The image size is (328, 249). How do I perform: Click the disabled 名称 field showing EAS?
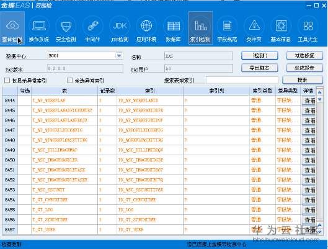[x=198, y=56]
